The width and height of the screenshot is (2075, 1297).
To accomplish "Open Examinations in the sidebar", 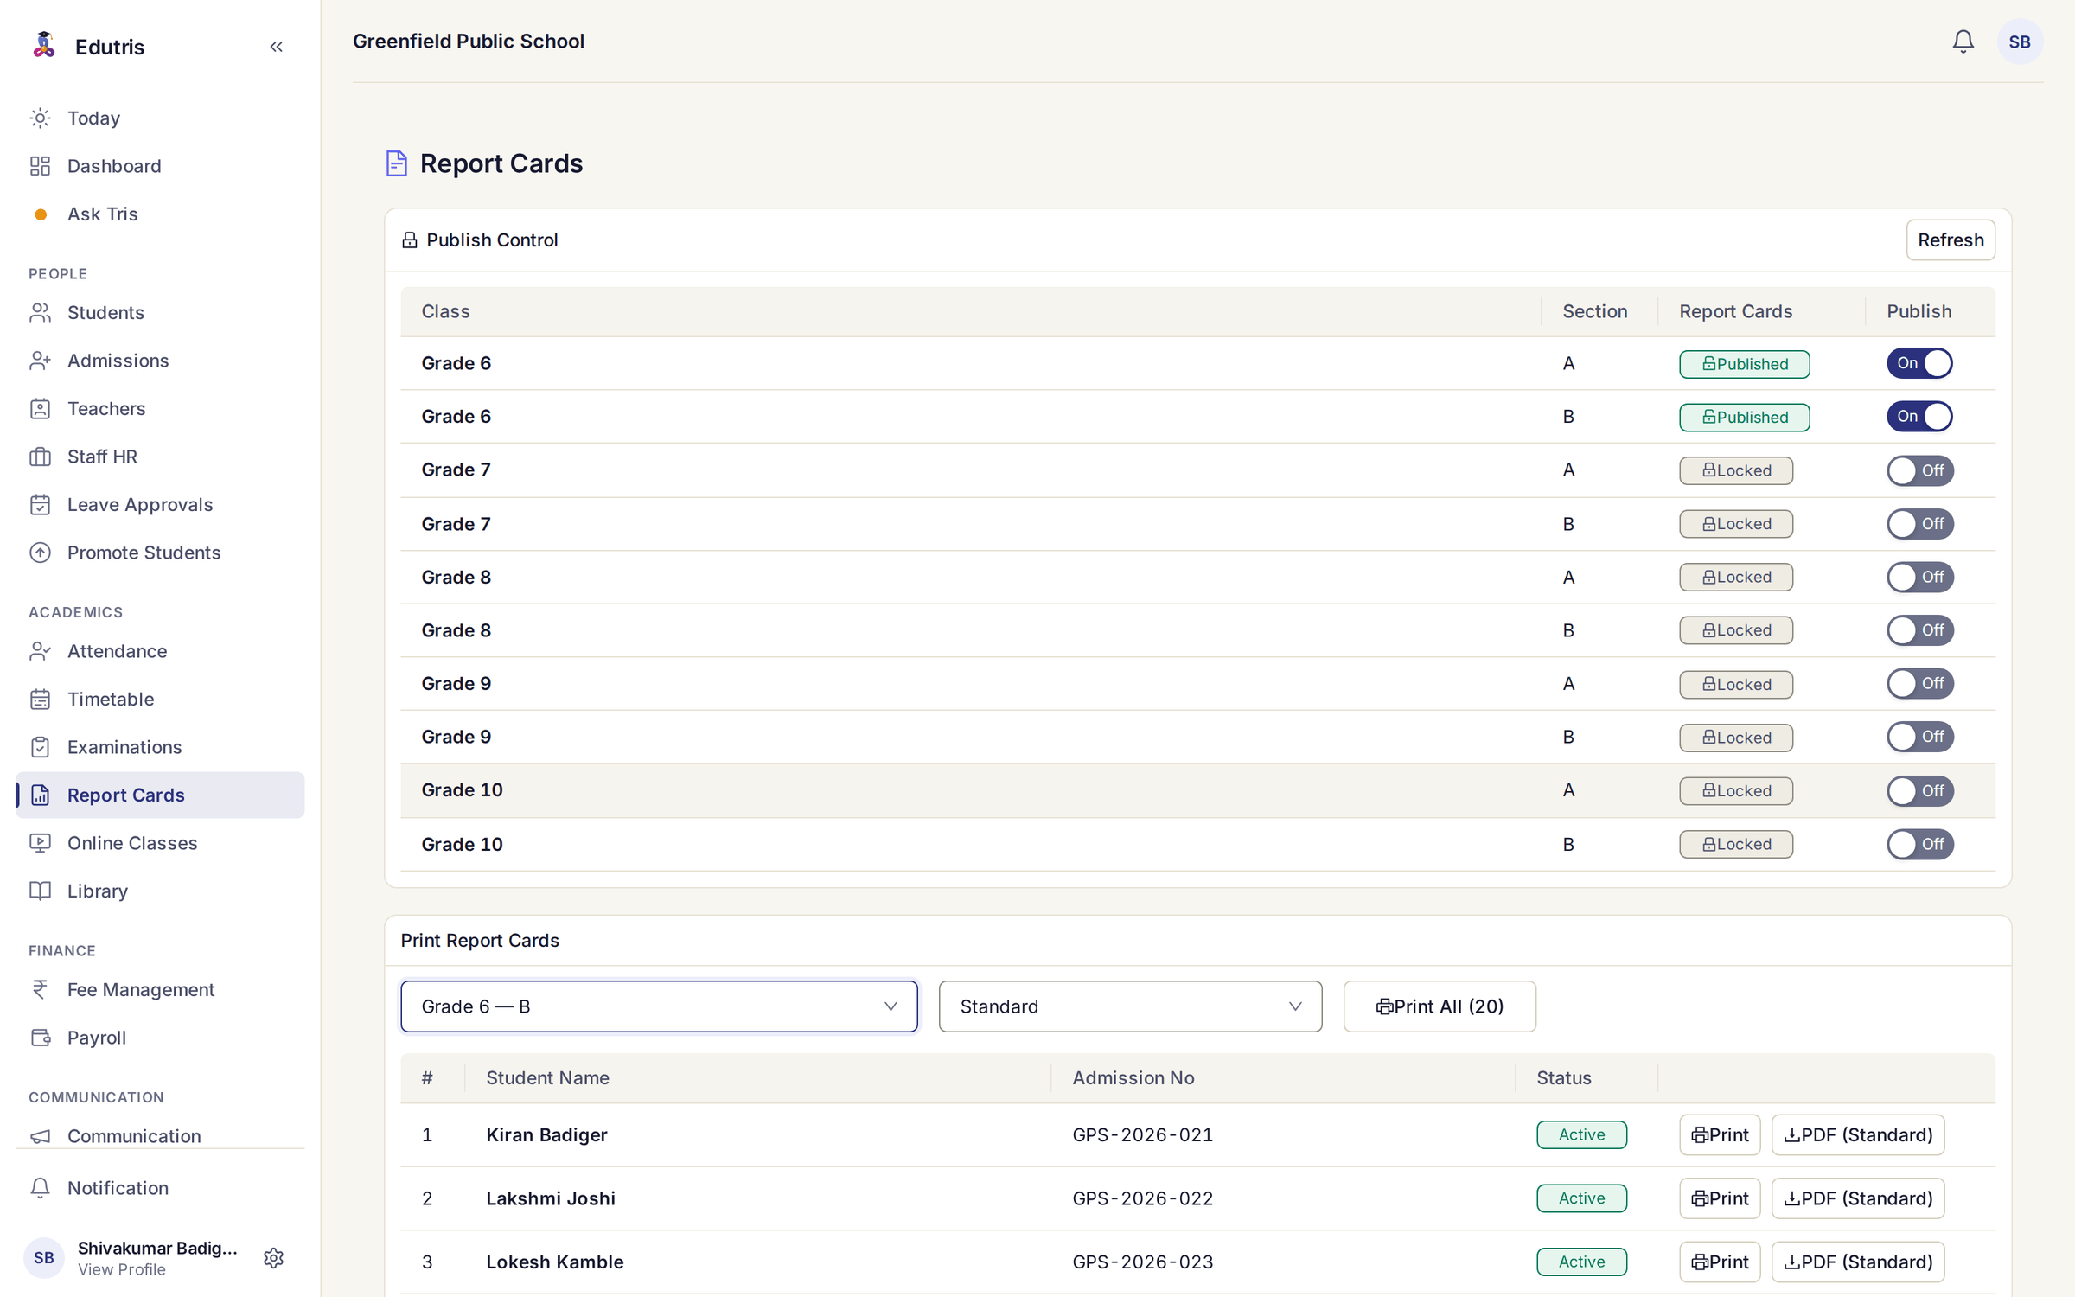I will point(160,747).
